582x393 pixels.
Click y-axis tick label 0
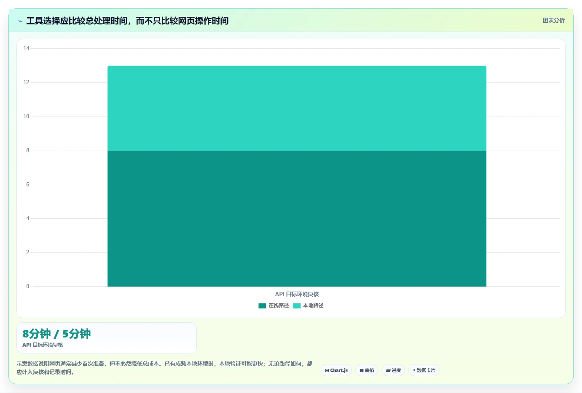[28, 287]
